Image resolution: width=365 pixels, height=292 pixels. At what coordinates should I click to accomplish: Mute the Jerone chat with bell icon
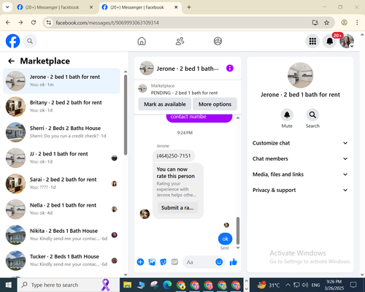pos(287,115)
